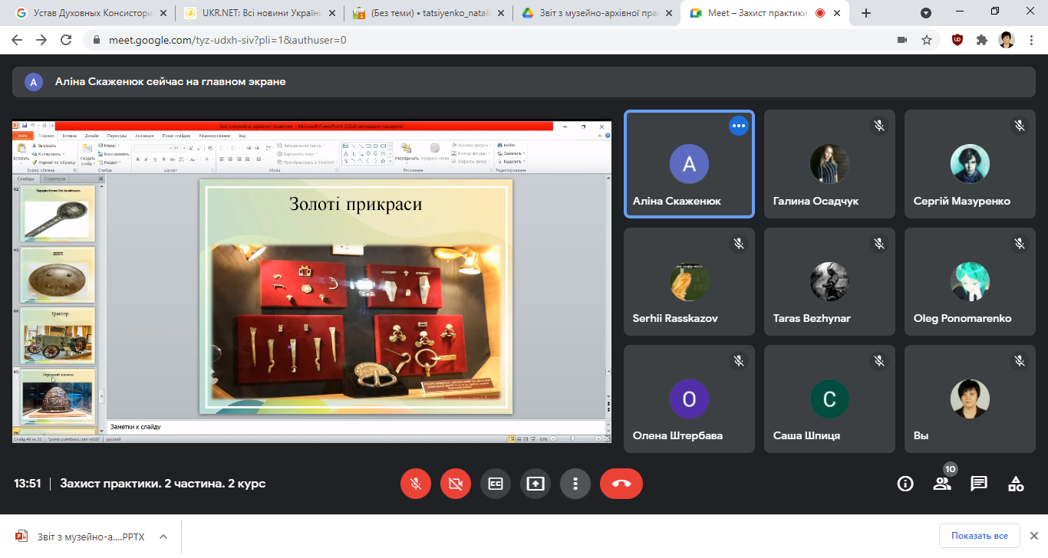The width and height of the screenshot is (1048, 558).
Task: Click the Золоті прикраси slide title
Action: tap(355, 205)
